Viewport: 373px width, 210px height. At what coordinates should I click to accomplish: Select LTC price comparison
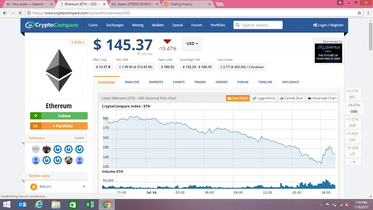pos(353,151)
